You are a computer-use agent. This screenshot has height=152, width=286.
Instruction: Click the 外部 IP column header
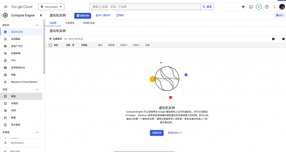click(136, 45)
